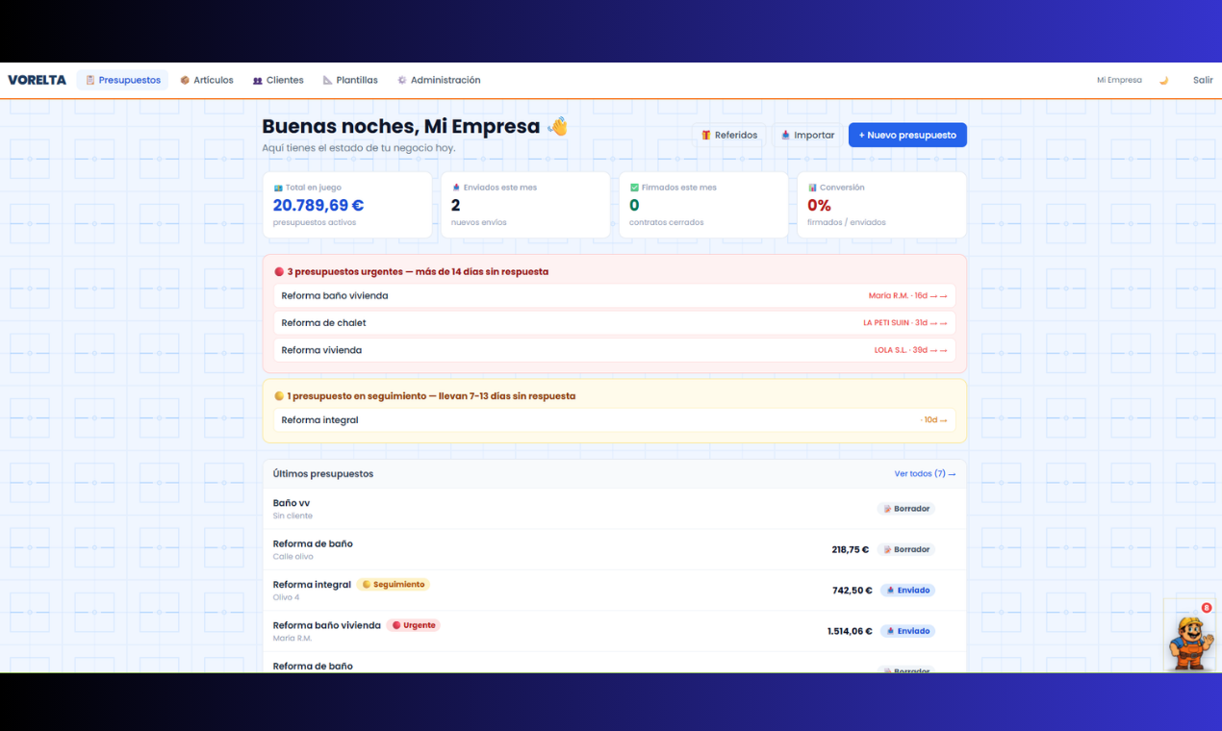Click the waving hand emoji
The height and width of the screenshot is (731, 1222).
pyautogui.click(x=557, y=126)
